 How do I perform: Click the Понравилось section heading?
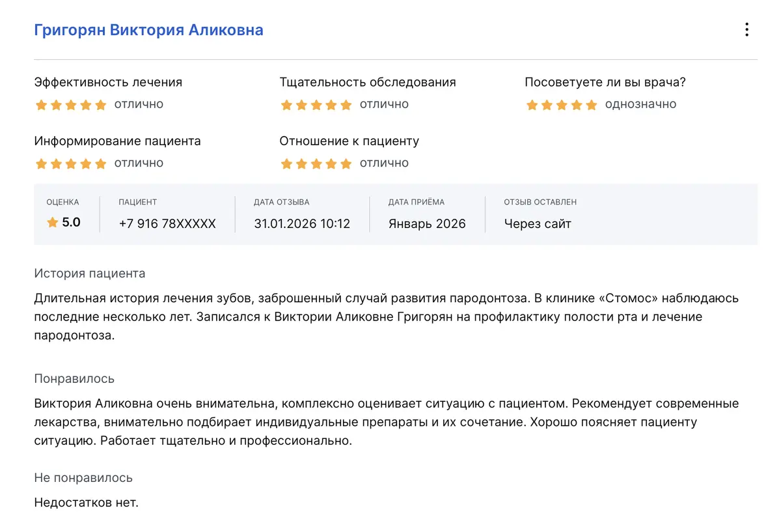[x=74, y=378]
